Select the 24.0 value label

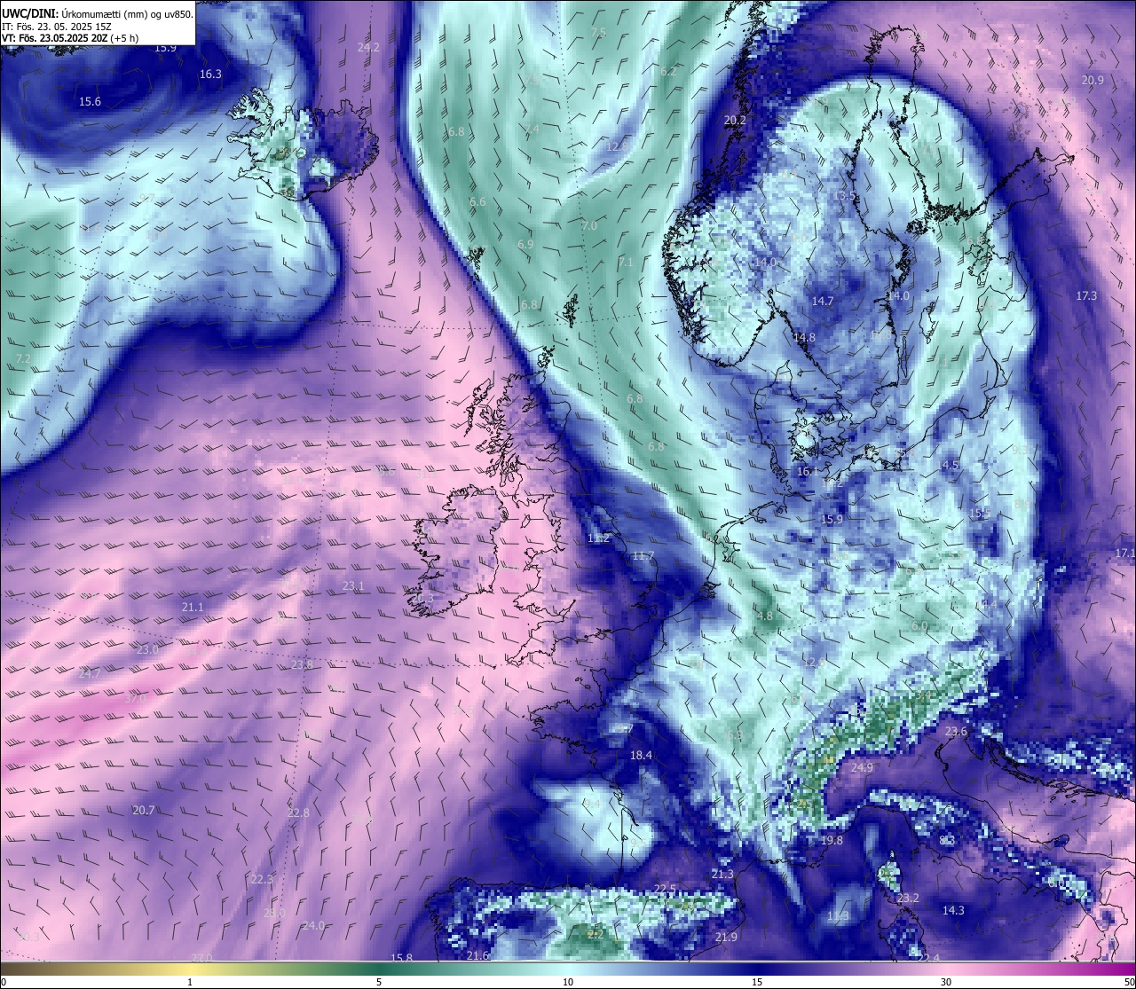point(313,926)
